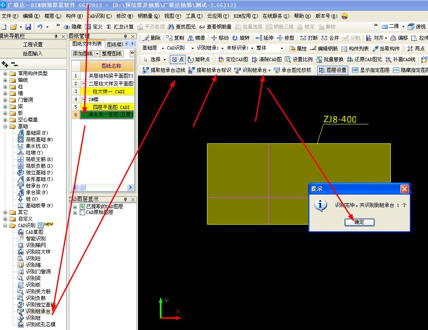Select the 镜像 mirror tool
Viewport: 428px width, 330px height.
(x=196, y=38)
